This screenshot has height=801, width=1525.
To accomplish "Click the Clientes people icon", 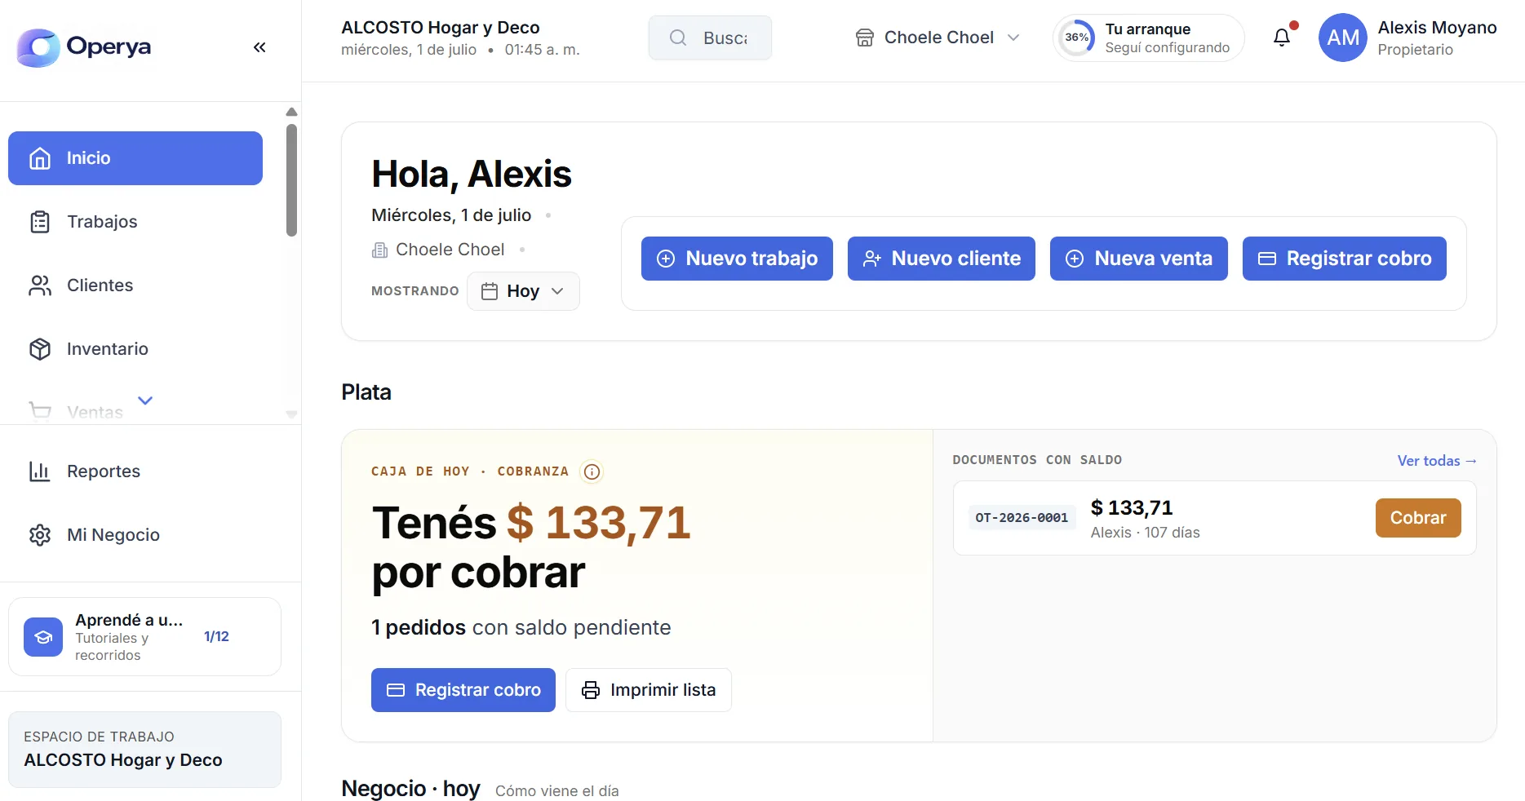I will pyautogui.click(x=40, y=285).
